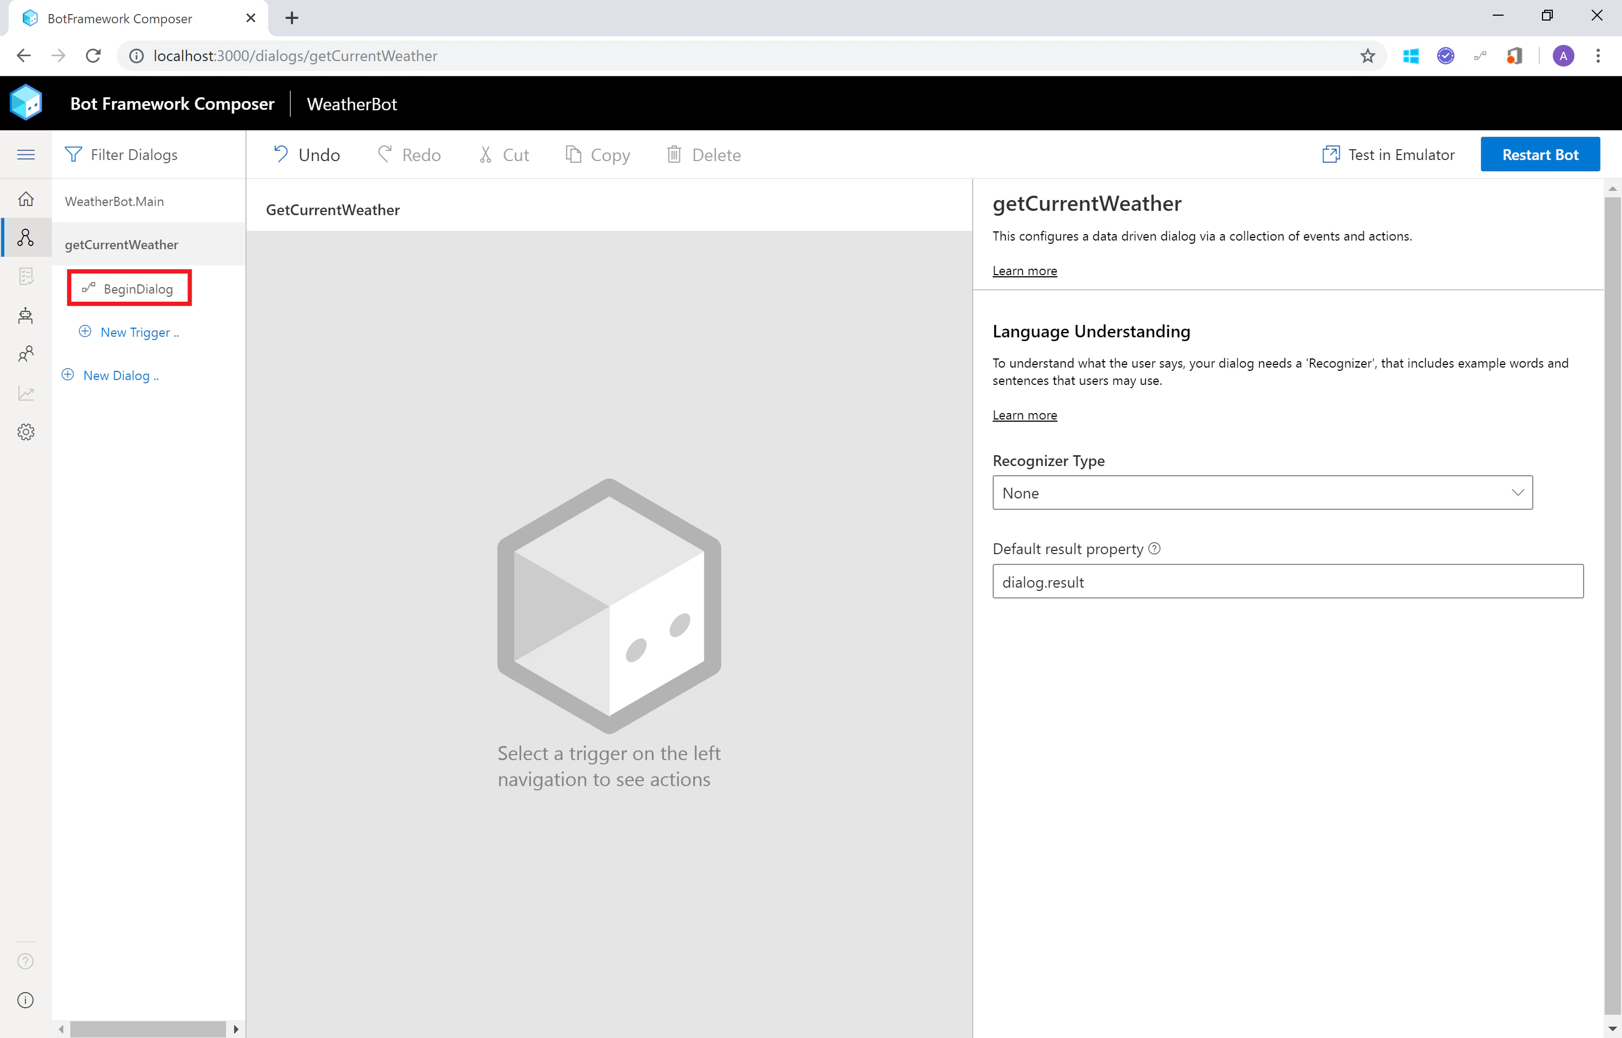The width and height of the screenshot is (1622, 1038).
Task: Undo the last action
Action: [306, 155]
